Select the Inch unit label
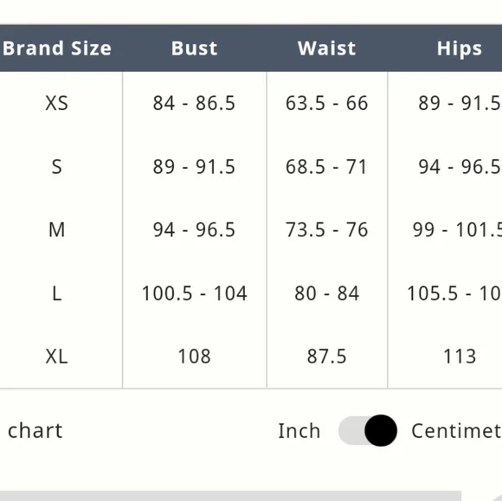Viewport: 502px width, 501px height. [299, 431]
